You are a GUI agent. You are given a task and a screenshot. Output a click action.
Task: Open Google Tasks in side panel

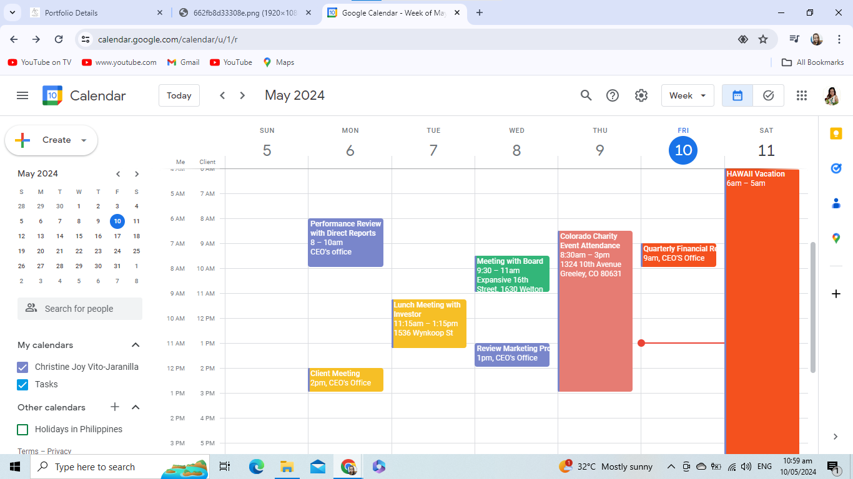point(836,168)
